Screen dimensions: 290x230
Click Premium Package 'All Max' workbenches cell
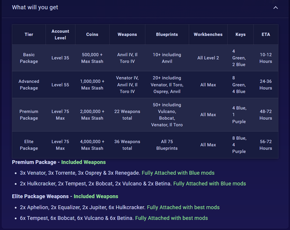[208, 115]
